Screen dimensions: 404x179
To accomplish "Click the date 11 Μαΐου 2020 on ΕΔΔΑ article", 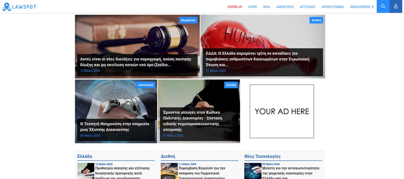I will (216, 71).
